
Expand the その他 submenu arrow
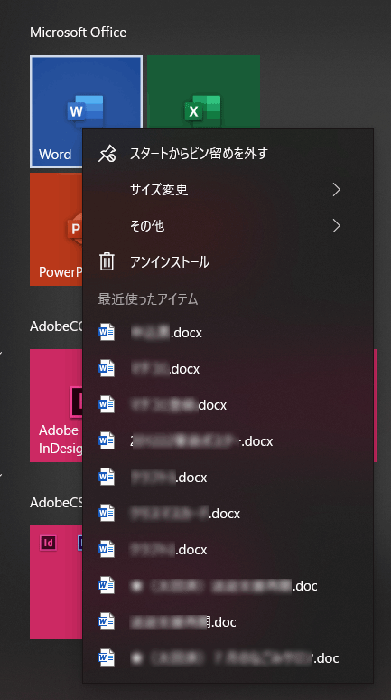[x=337, y=226]
